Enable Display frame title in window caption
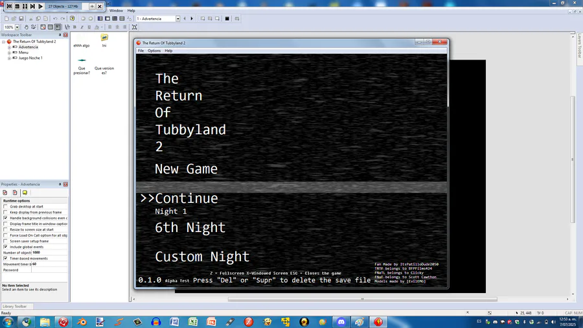This screenshot has height=328, width=583. click(5, 224)
